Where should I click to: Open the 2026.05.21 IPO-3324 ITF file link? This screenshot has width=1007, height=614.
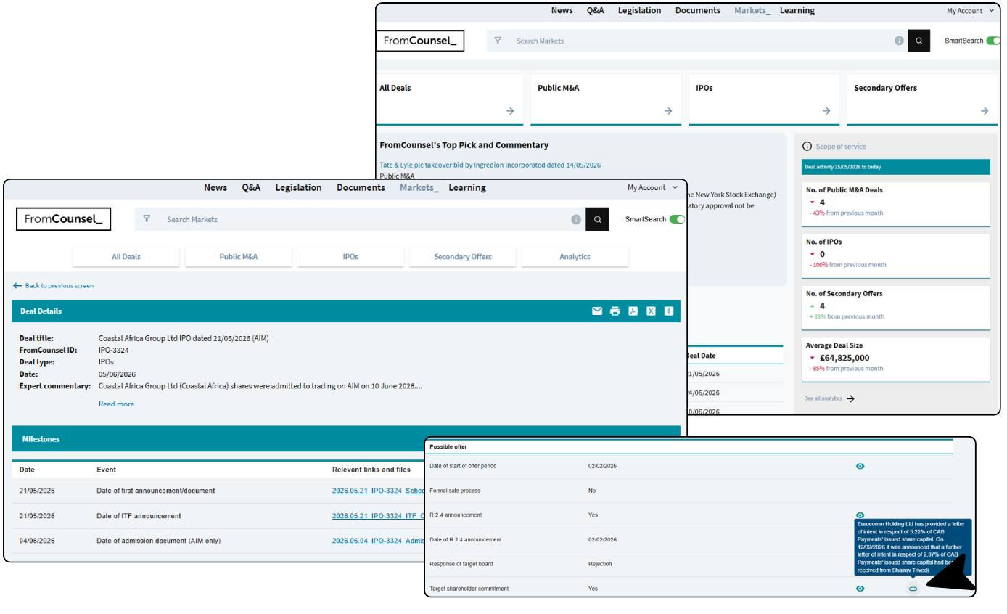coord(378,516)
